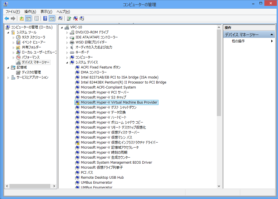Click the device list scroll up arrow

tap(219, 27)
